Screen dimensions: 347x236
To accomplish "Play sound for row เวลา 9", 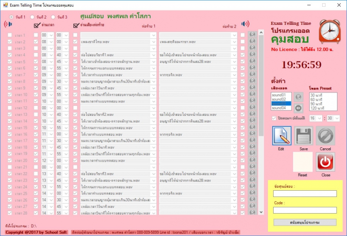I will [x=252, y=87].
